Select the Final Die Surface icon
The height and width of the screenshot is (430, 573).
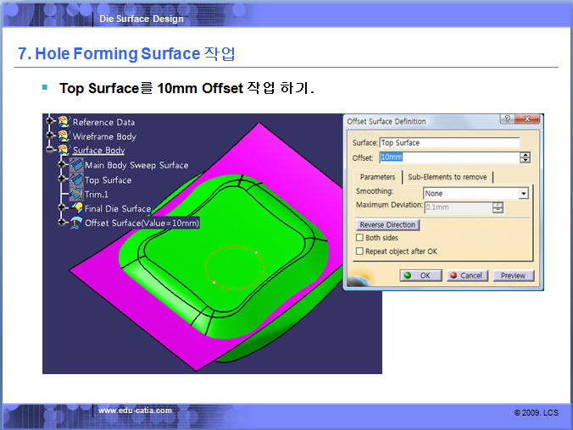click(76, 208)
